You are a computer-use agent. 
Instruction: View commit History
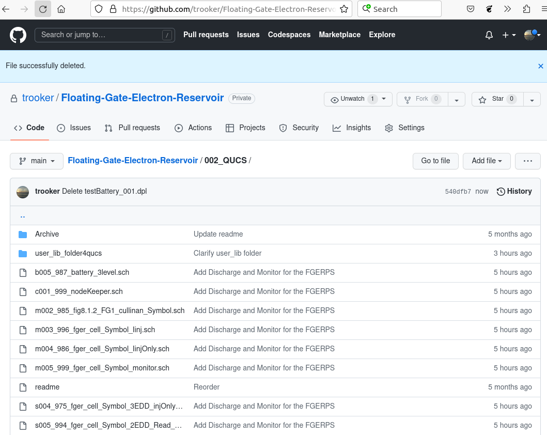514,192
